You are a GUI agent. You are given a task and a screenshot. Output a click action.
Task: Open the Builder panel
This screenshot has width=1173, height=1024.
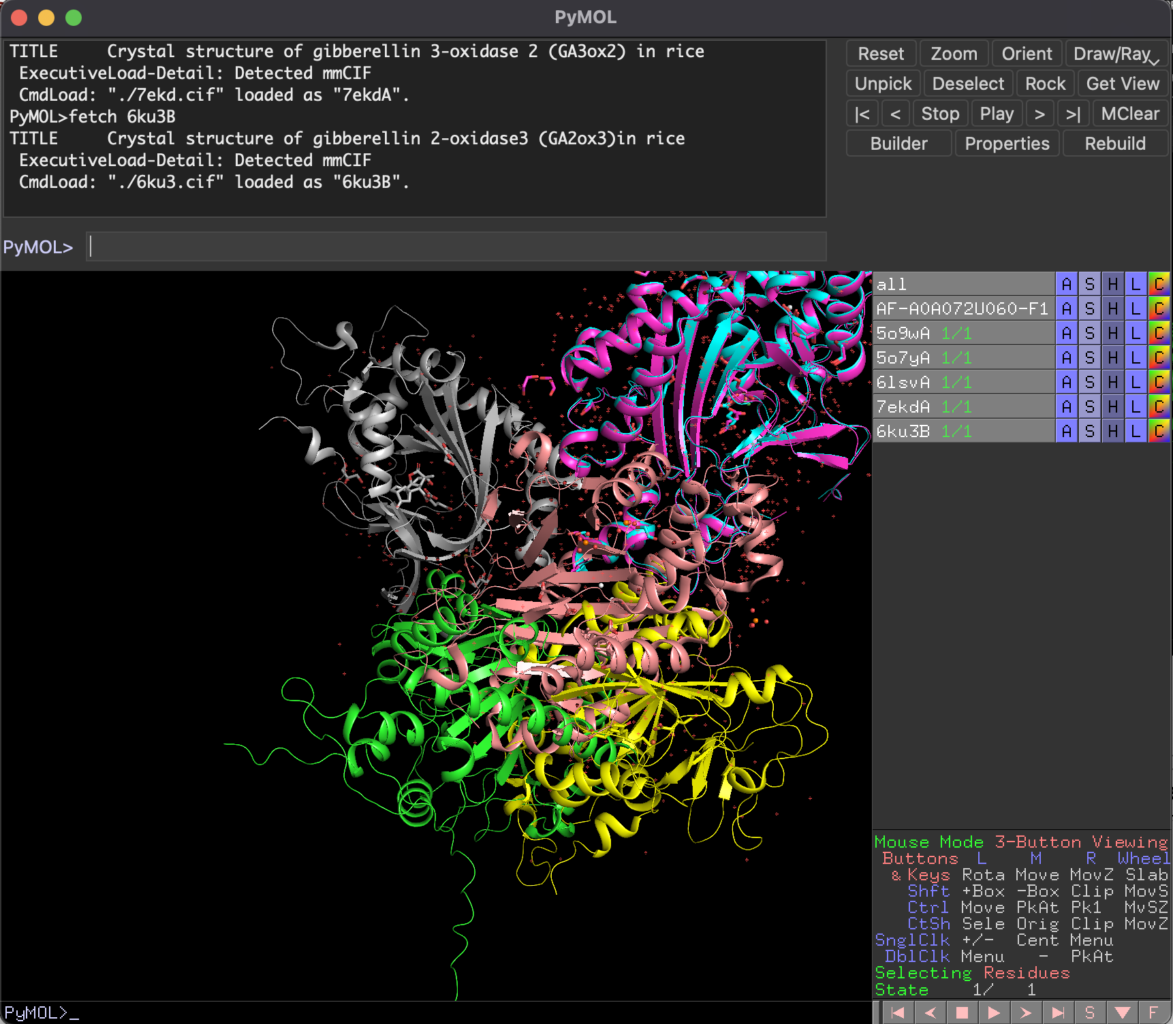(x=898, y=144)
